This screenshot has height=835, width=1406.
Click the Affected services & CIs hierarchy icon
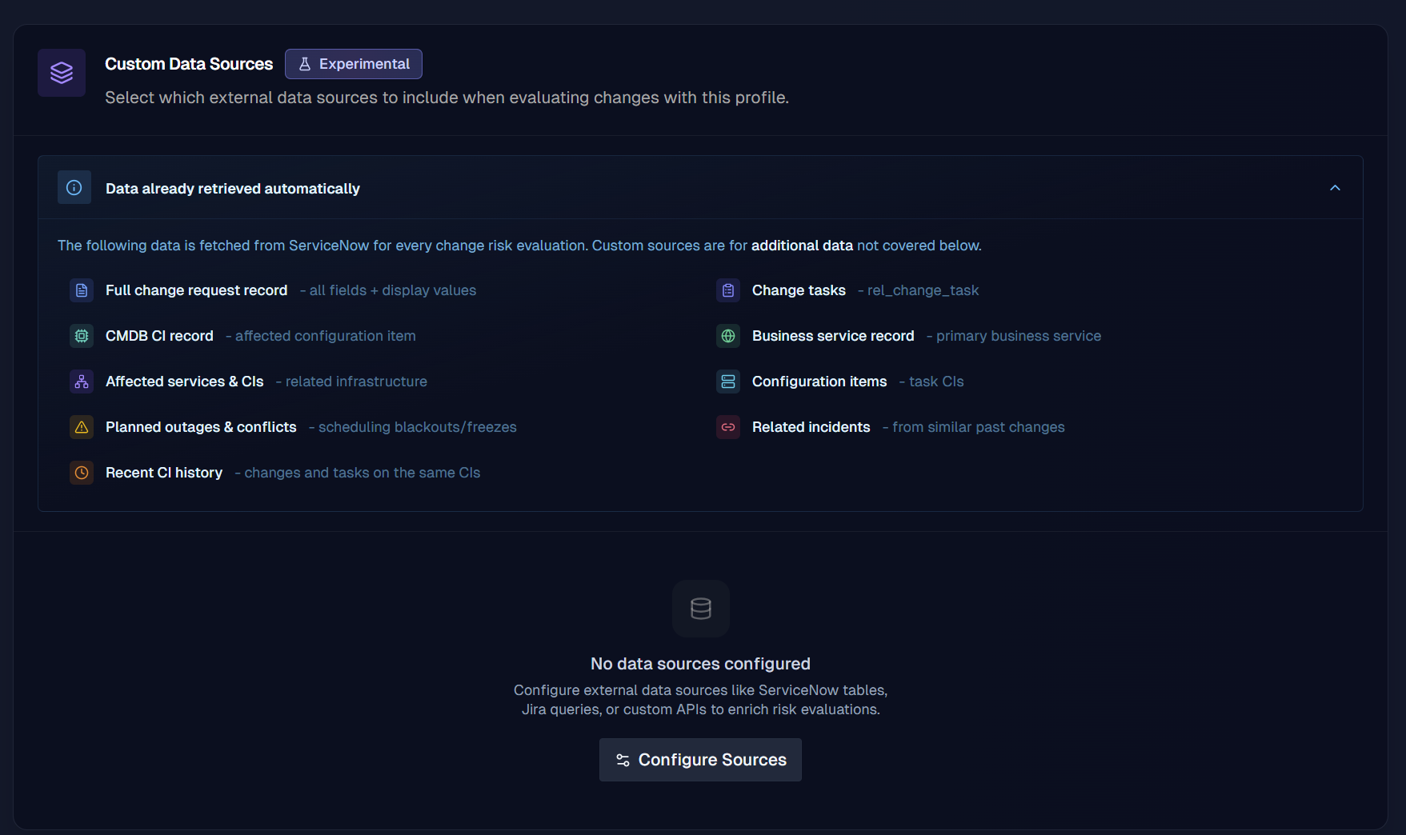click(81, 382)
